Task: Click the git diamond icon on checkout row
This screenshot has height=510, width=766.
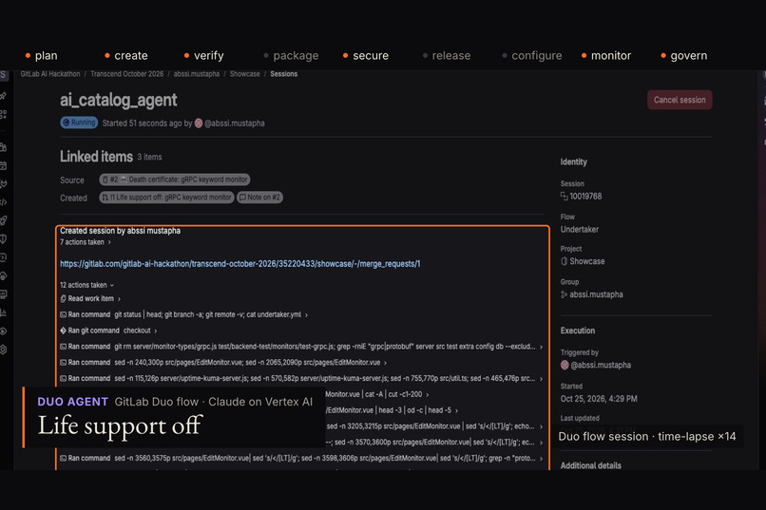Action: pyautogui.click(x=63, y=331)
